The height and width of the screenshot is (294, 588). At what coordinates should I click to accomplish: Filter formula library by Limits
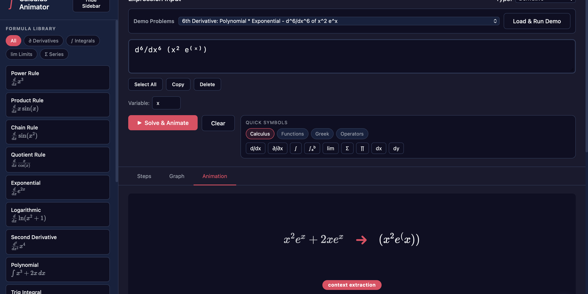click(x=22, y=54)
